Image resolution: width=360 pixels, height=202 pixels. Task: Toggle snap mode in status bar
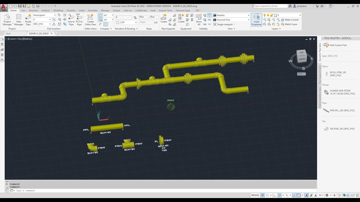click(267, 195)
